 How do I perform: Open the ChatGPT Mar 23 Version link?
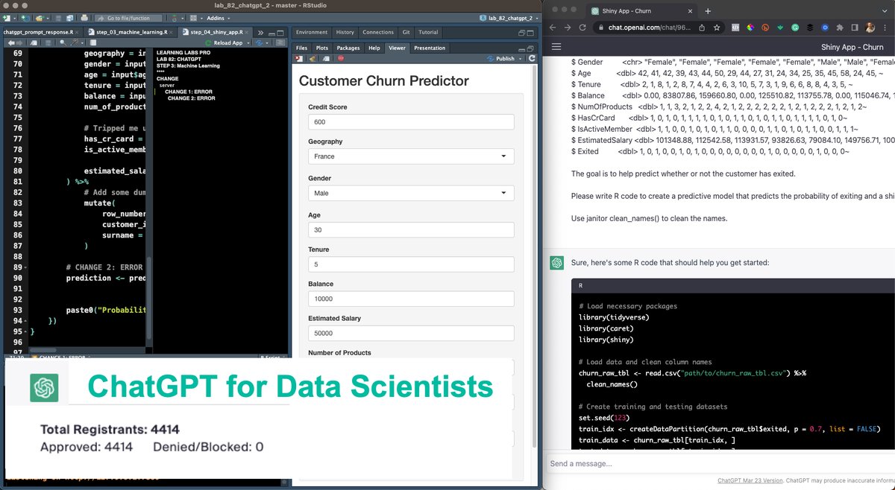coord(750,481)
